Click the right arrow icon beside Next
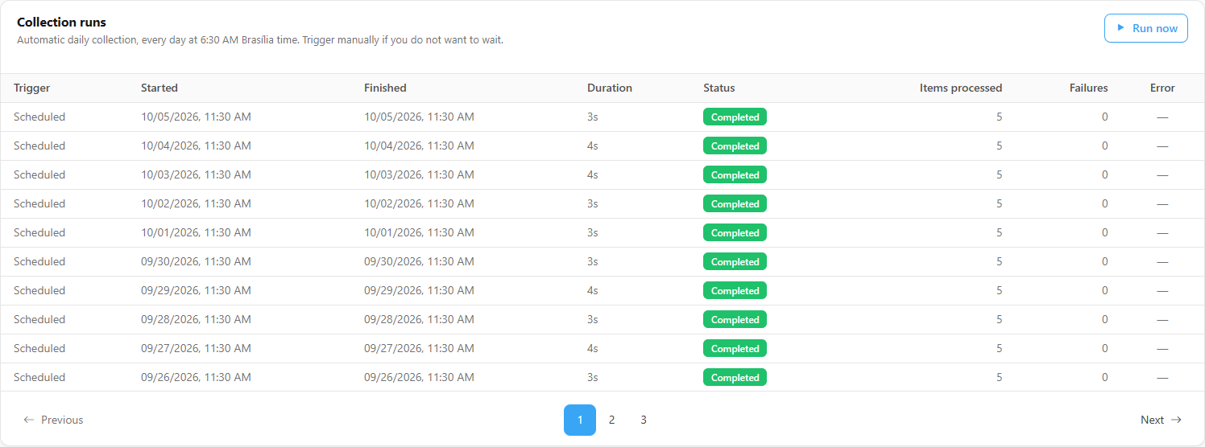The image size is (1205, 447). [x=1176, y=420]
